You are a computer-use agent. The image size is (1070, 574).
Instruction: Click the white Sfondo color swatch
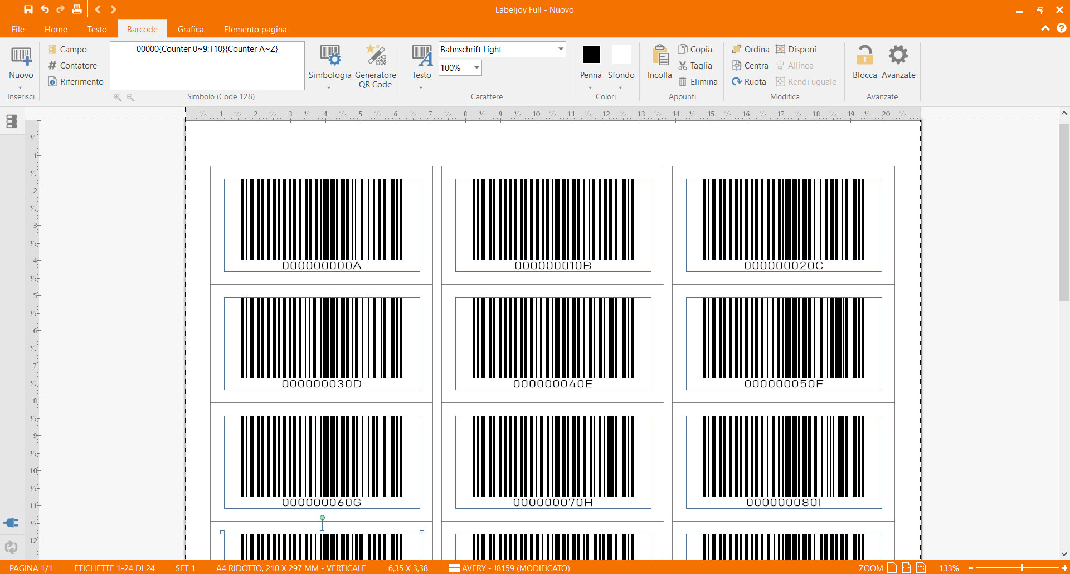[621, 55]
